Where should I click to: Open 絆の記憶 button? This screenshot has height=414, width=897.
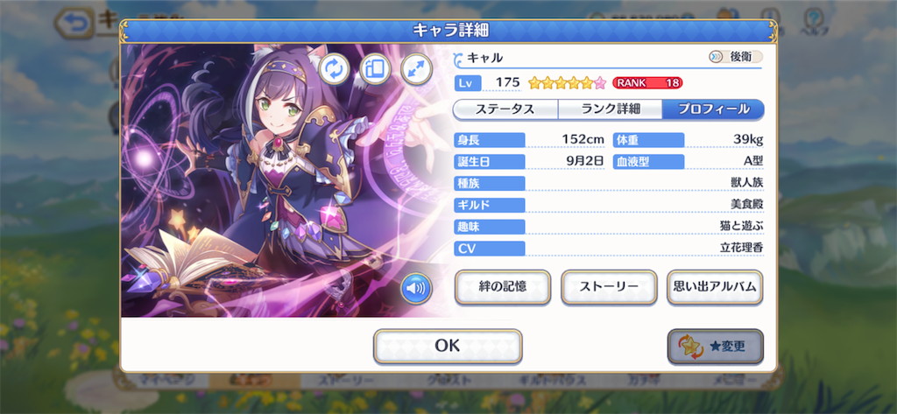pyautogui.click(x=502, y=286)
